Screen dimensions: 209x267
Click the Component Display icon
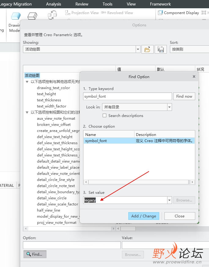point(160,13)
